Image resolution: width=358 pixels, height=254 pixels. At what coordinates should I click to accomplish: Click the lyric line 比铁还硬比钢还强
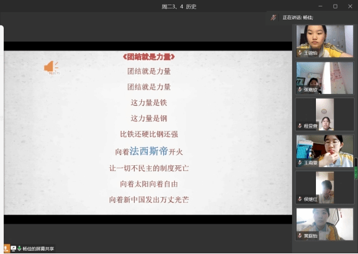149,134
